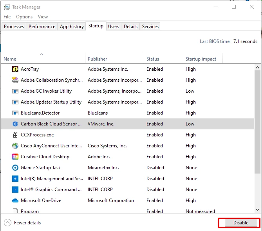Switch to the Details tab
The height and width of the screenshot is (231, 262).
[x=130, y=27]
